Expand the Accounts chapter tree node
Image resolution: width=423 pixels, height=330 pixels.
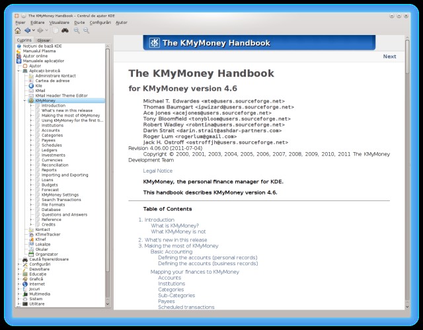[x=31, y=130]
